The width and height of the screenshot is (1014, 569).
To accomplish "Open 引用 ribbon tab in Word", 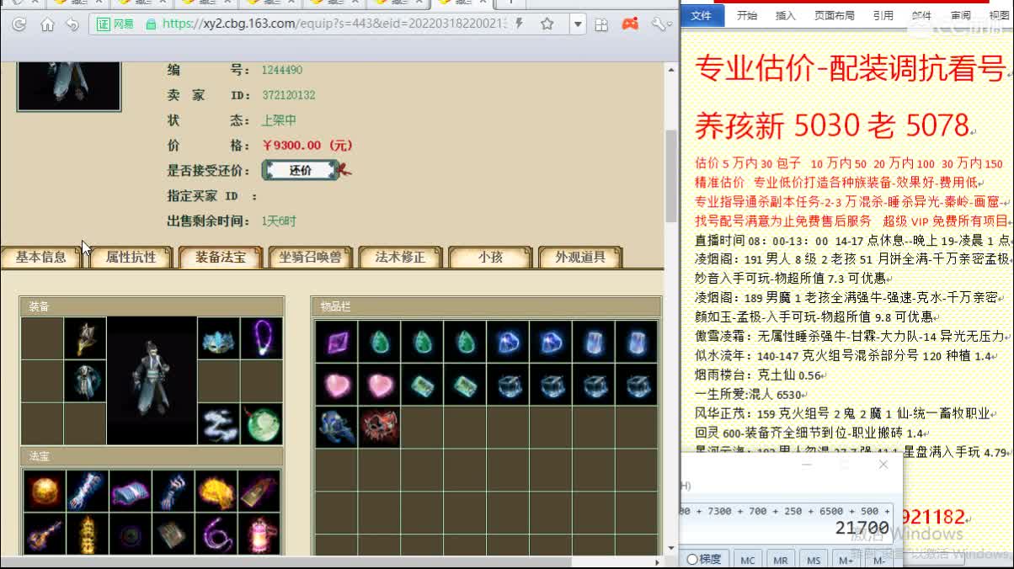I will 883,15.
